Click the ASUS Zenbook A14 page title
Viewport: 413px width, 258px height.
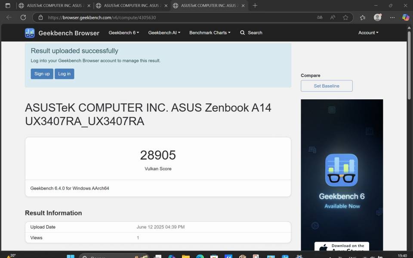coord(148,114)
